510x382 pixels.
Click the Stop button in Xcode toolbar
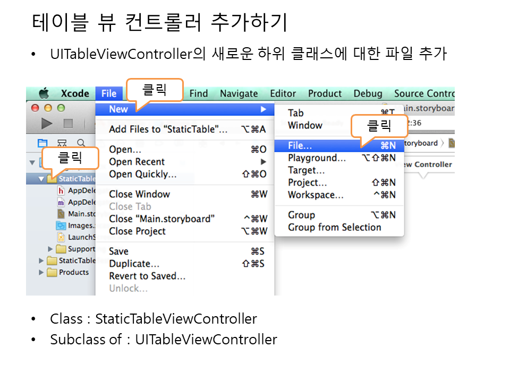pyautogui.click(x=68, y=124)
